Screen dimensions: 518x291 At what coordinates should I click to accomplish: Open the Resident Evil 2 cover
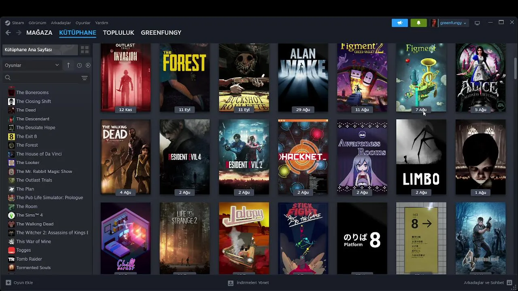point(244,157)
